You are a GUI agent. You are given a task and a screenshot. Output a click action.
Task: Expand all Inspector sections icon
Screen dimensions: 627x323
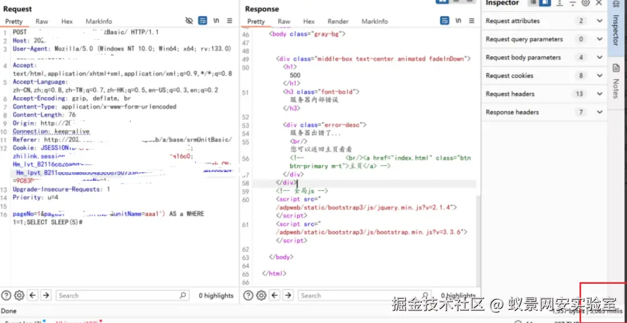tap(560, 2)
